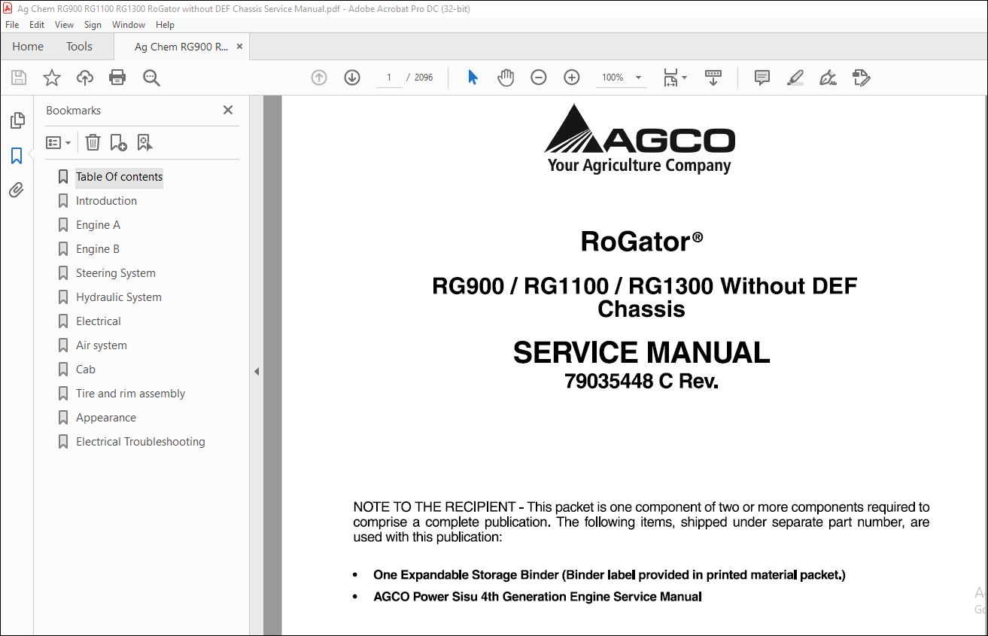
Task: Print the document with printer icon
Action: click(x=117, y=78)
